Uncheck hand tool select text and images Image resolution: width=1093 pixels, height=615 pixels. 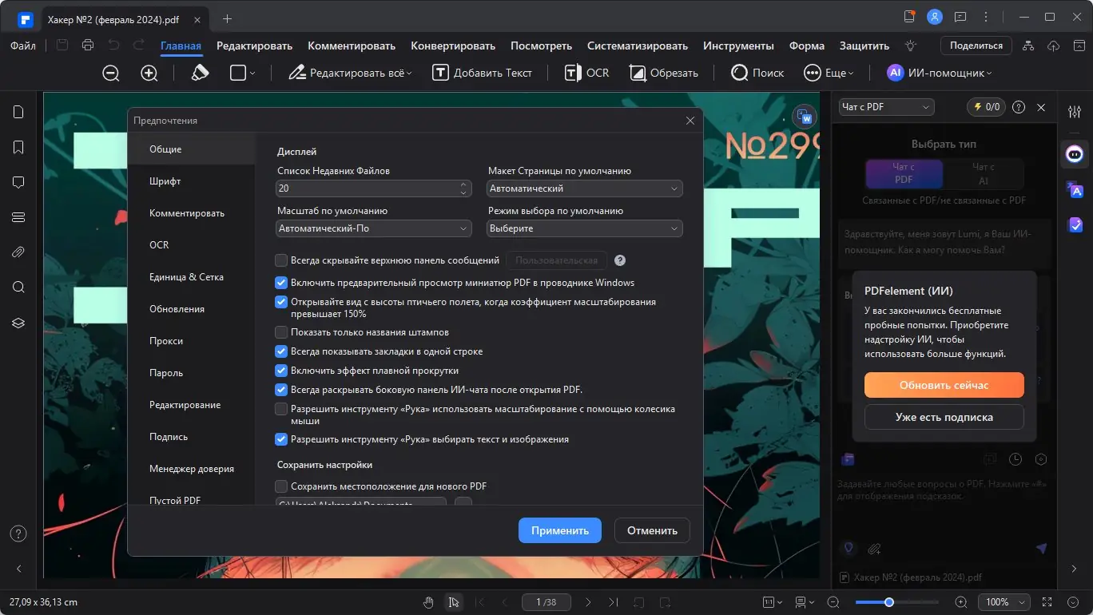pos(281,439)
